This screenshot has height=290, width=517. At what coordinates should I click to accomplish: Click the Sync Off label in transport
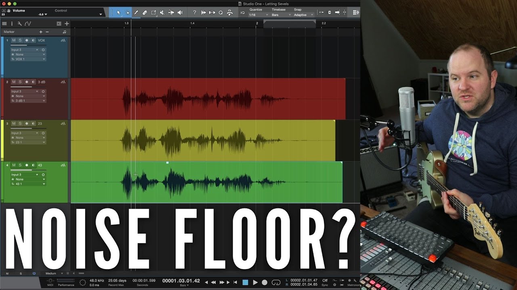[325, 282]
